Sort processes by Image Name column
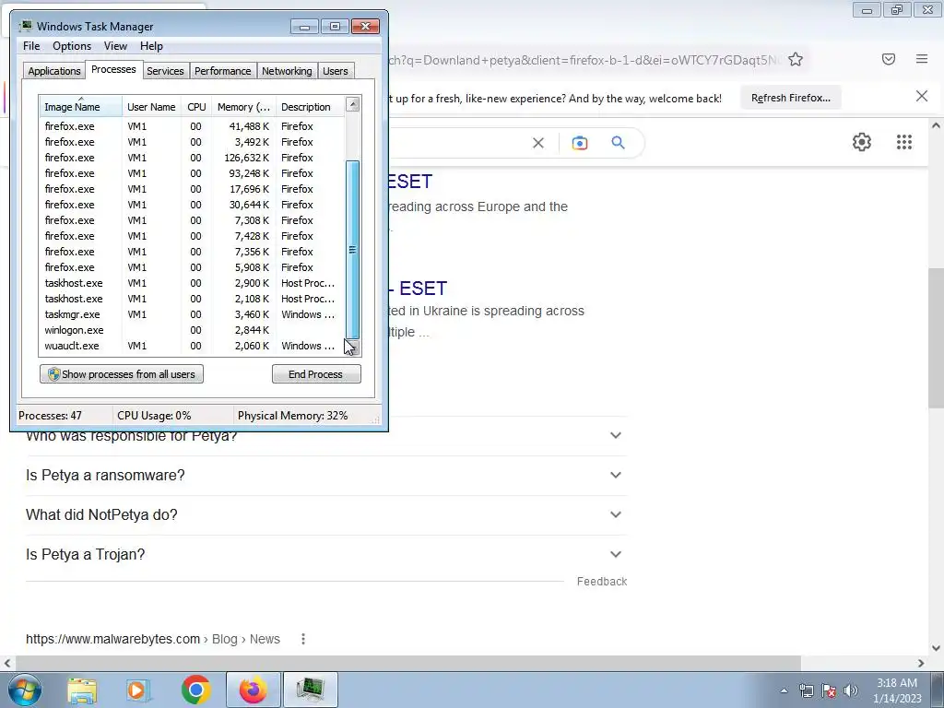 pyautogui.click(x=81, y=107)
